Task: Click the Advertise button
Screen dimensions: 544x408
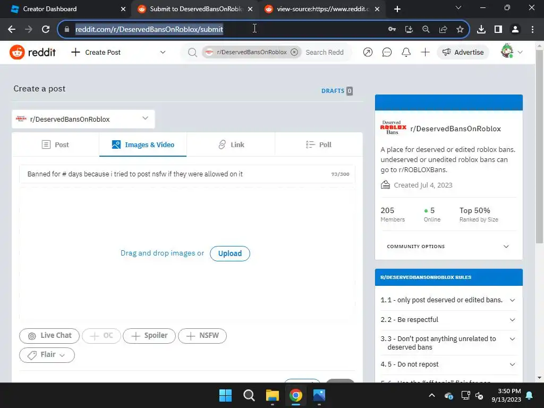Action: [463, 52]
